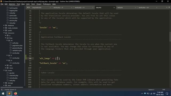Image resolution: width=171 pixels, height=96 pixels.
Task: Click the public folder icon
Action: coord(6,30)
